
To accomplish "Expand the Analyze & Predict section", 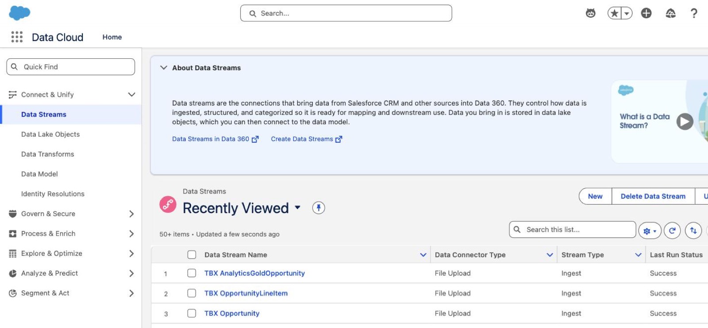I will click(x=131, y=273).
